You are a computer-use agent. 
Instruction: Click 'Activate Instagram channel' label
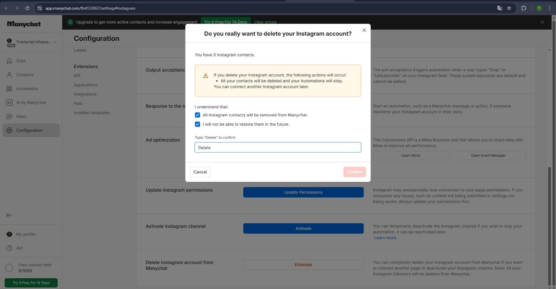[x=175, y=226]
